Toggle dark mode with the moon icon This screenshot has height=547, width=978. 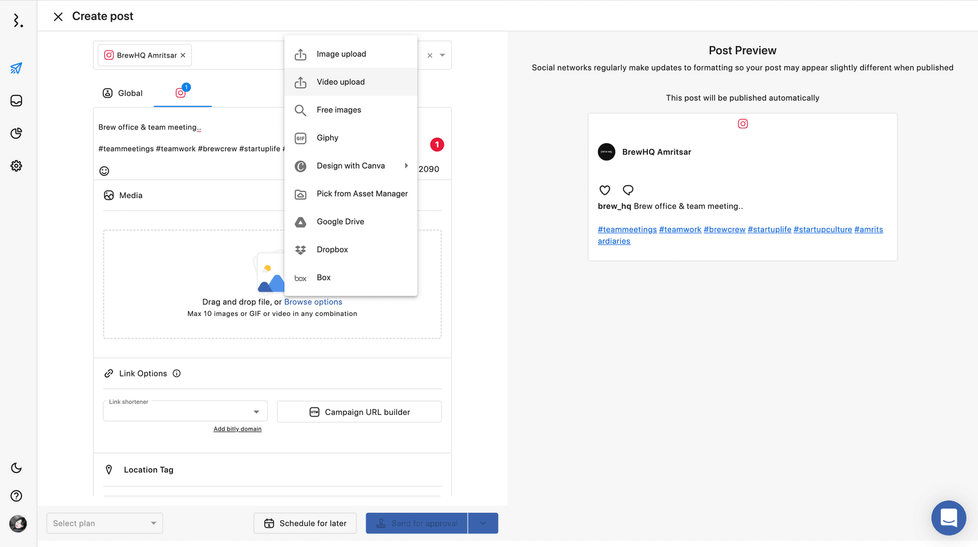coord(17,468)
